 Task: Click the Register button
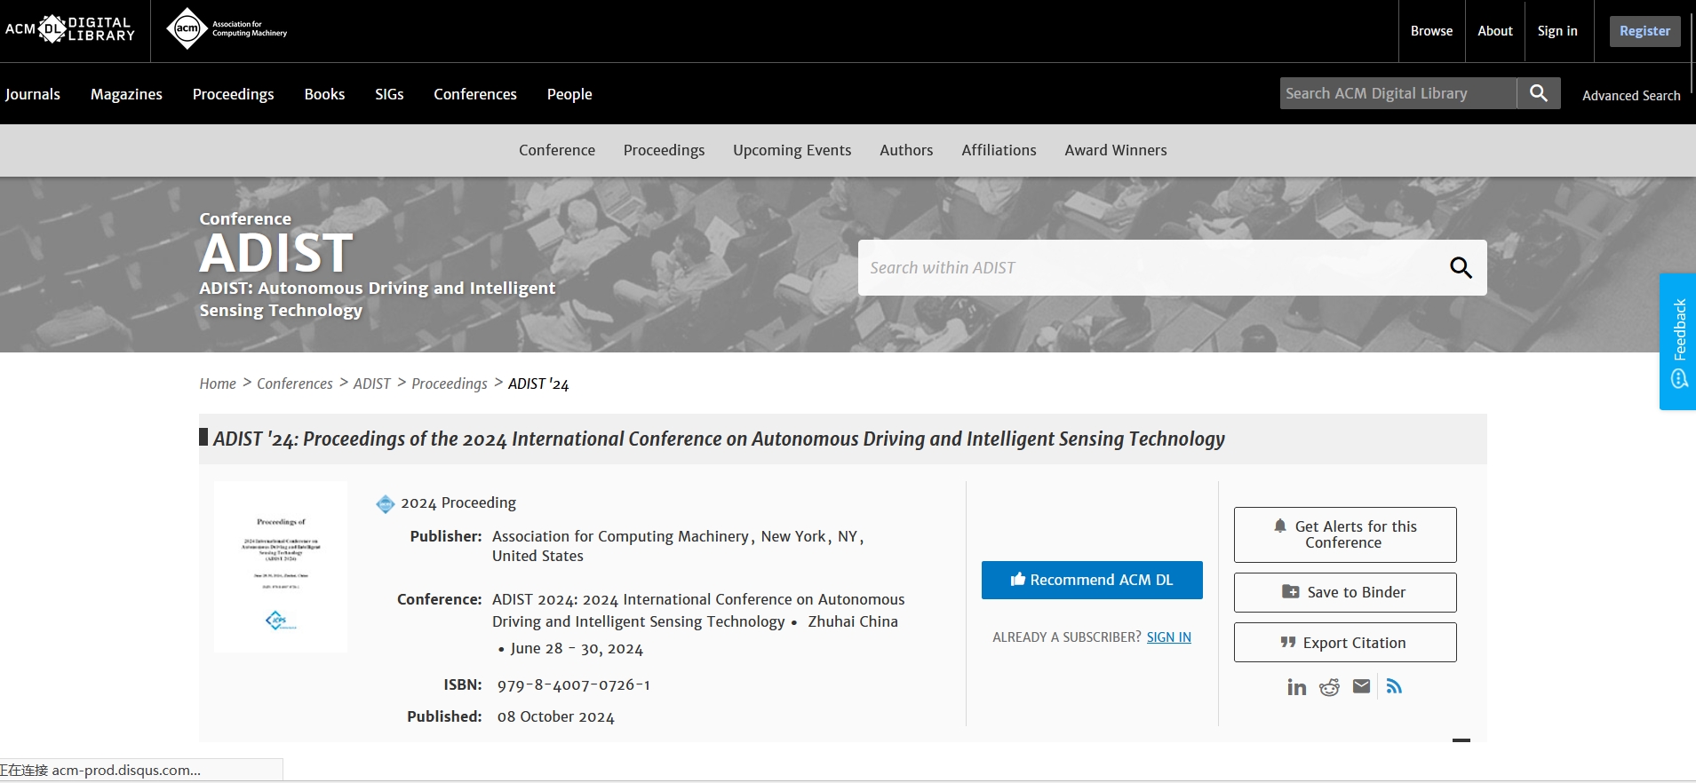click(x=1644, y=31)
